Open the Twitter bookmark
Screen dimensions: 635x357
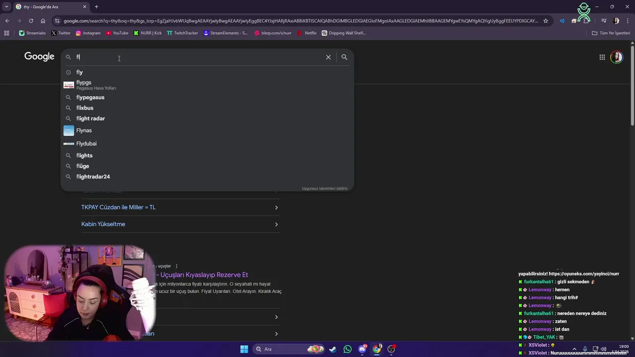[x=61, y=33]
